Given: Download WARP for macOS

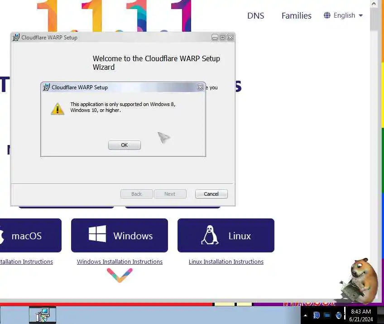Looking at the screenshot, I should coord(31,235).
